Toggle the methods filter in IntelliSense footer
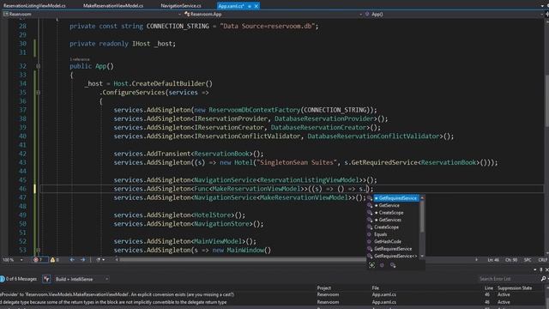Image resolution: width=549 pixels, height=309 pixels. pyautogui.click(x=382, y=265)
